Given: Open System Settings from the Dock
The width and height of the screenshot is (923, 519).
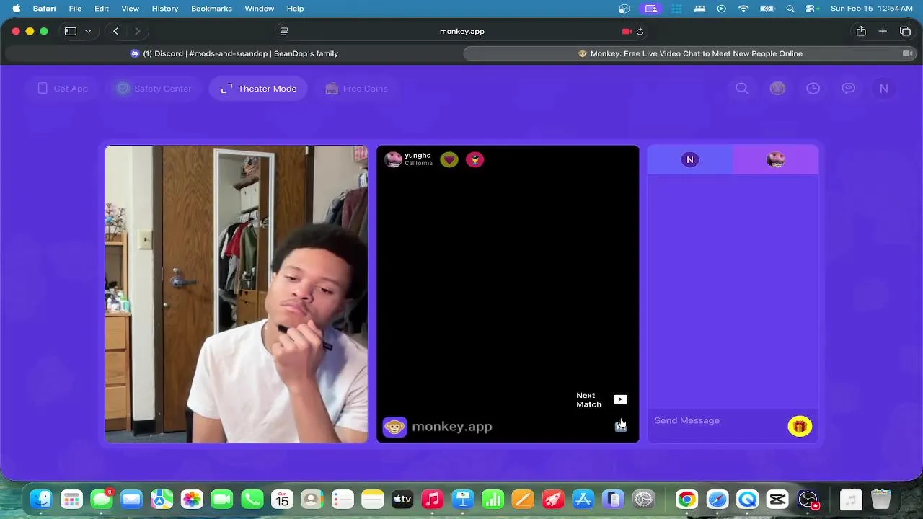Looking at the screenshot, I should pos(643,499).
